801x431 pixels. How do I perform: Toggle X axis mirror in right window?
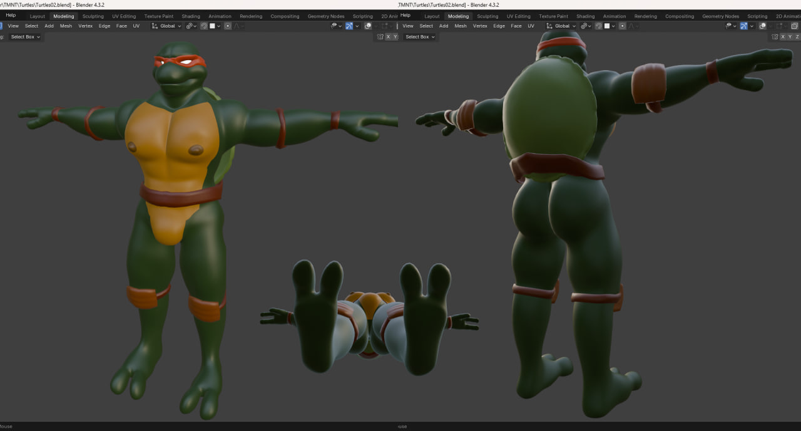pyautogui.click(x=783, y=37)
